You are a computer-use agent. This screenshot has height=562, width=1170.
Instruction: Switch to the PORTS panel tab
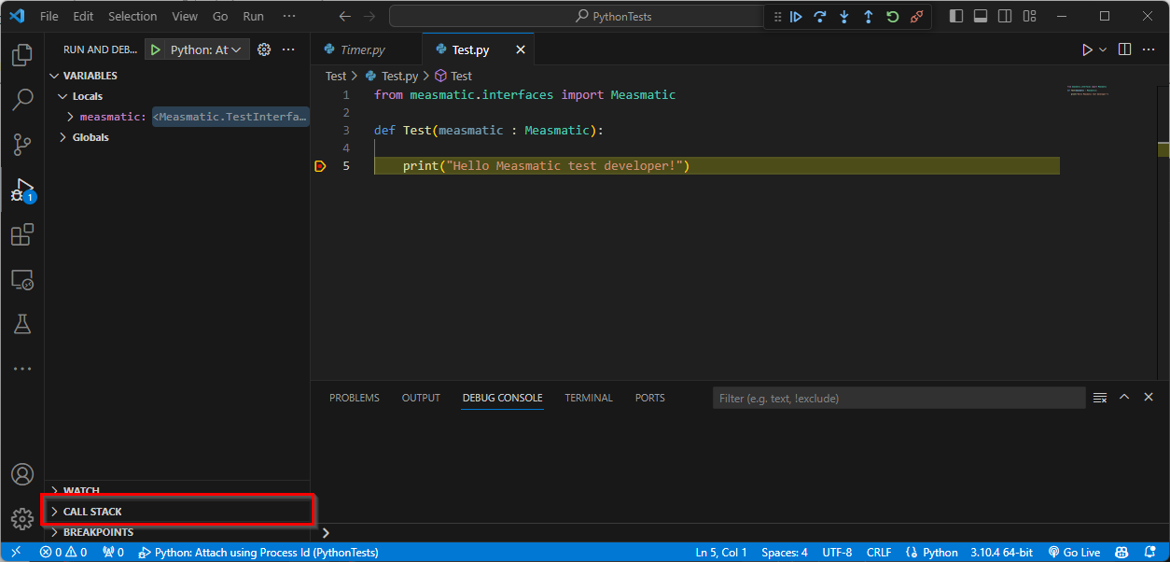650,398
